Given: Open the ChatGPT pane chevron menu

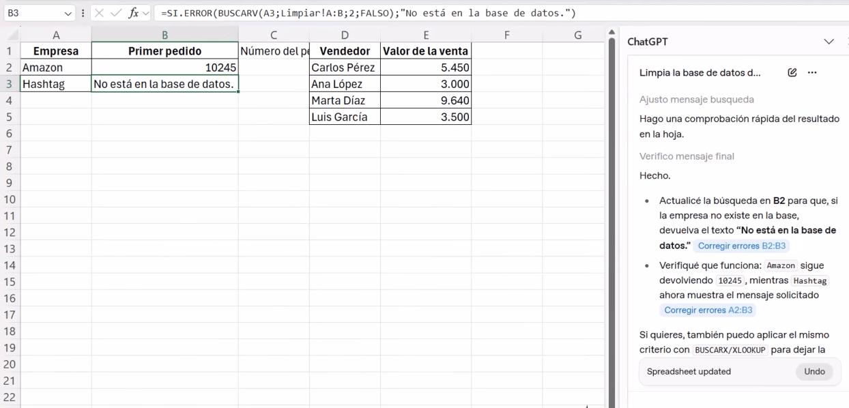Looking at the screenshot, I should (x=829, y=42).
